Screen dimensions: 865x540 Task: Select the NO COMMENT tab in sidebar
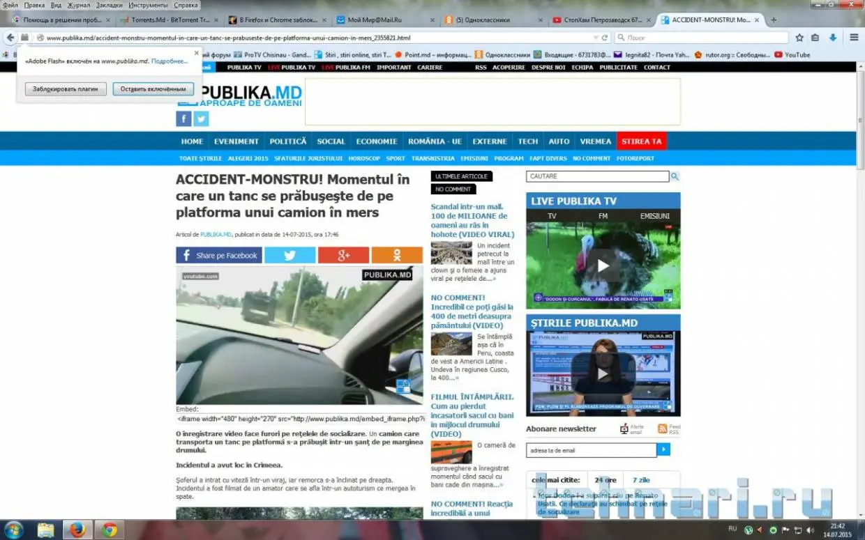pos(453,189)
